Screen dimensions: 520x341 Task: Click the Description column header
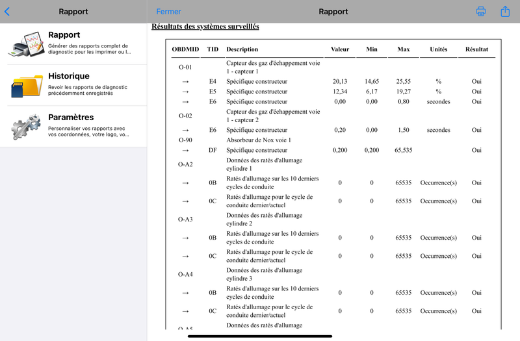(x=242, y=49)
